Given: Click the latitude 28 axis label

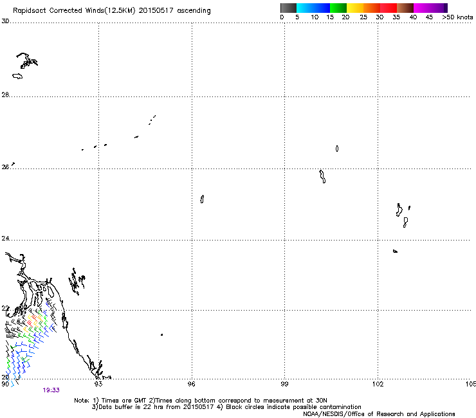Looking at the screenshot, I should point(5,95).
